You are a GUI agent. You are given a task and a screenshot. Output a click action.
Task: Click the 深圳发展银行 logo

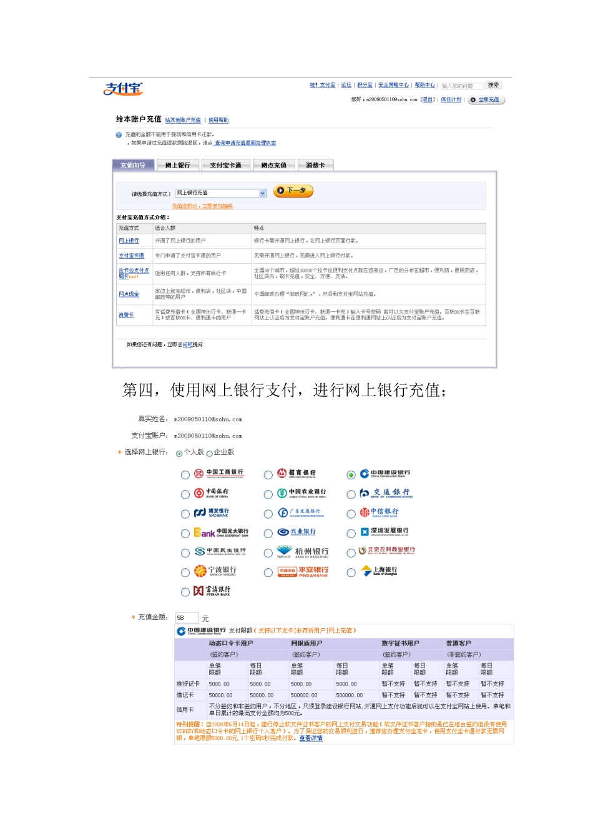[385, 532]
